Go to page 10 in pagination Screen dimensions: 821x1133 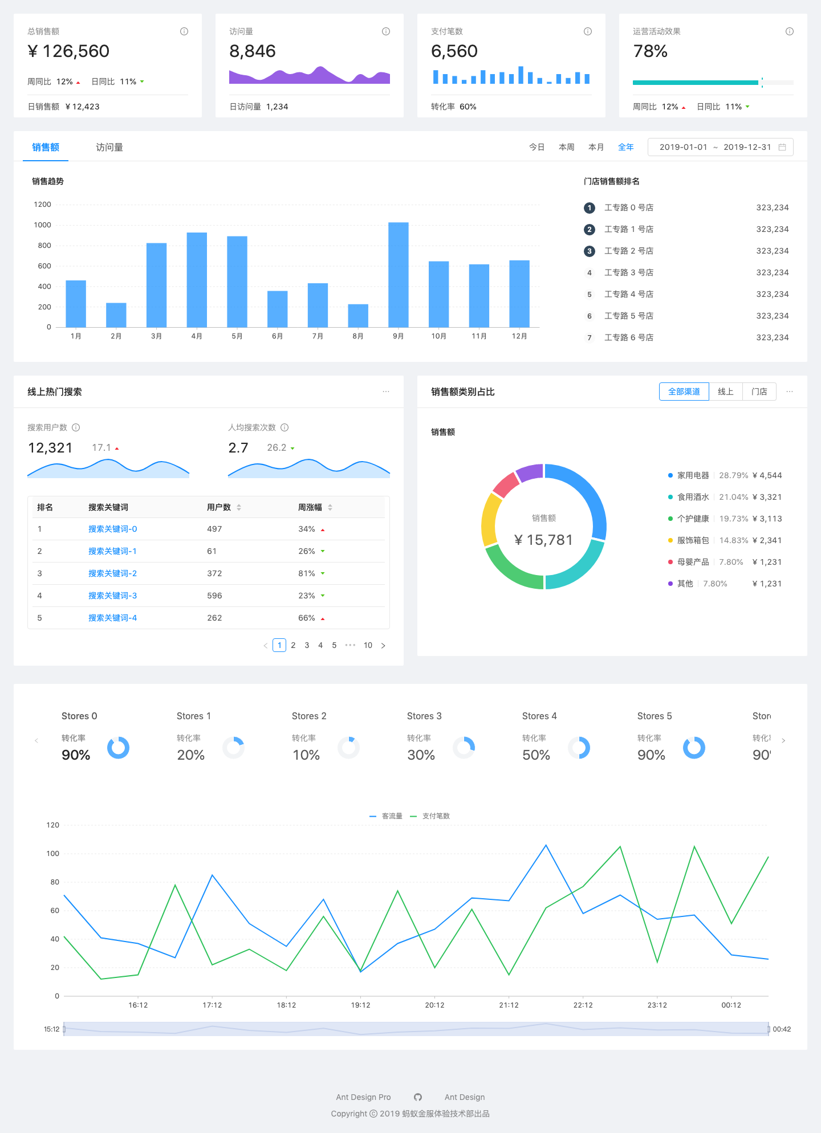[368, 645]
